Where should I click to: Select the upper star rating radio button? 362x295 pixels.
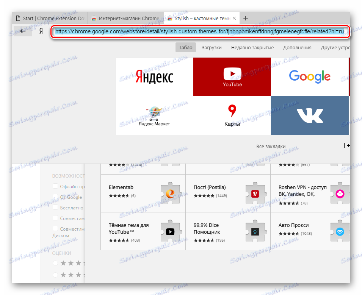(55, 263)
